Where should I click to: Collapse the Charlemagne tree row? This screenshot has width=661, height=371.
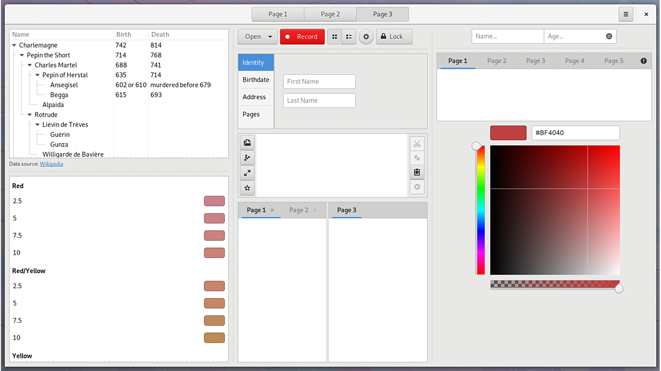coord(14,45)
